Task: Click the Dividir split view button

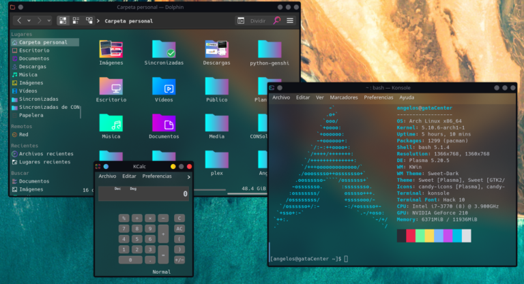Action: (258, 21)
